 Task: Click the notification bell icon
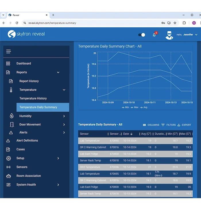(x=154, y=35)
